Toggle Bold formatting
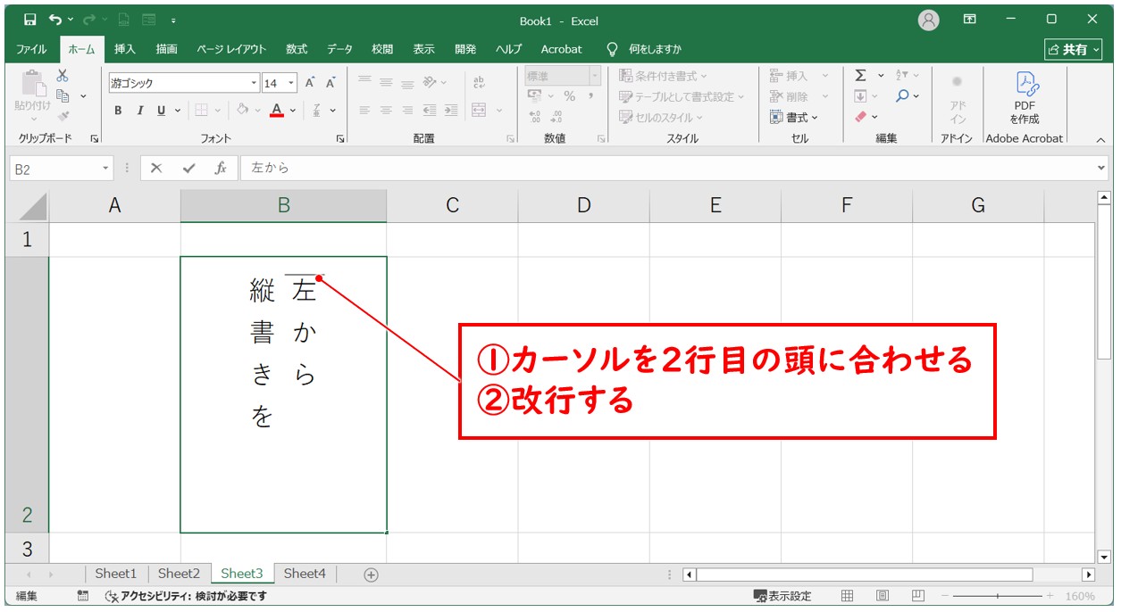This screenshot has height=612, width=1121. coord(118,111)
